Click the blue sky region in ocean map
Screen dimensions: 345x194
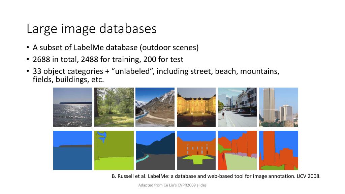(x=73, y=138)
